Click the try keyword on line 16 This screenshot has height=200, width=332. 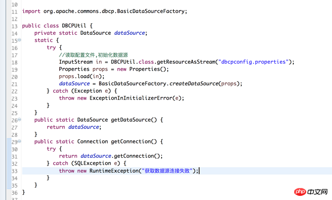tap(51, 48)
